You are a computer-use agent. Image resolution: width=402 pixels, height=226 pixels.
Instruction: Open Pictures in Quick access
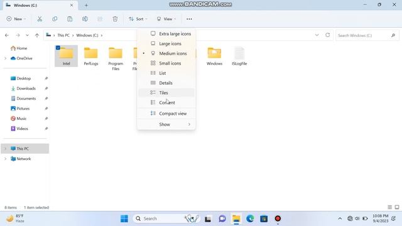pyautogui.click(x=20, y=109)
